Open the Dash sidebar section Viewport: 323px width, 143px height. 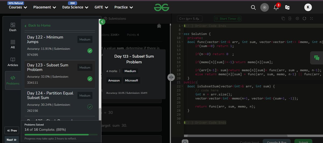tap(13, 27)
